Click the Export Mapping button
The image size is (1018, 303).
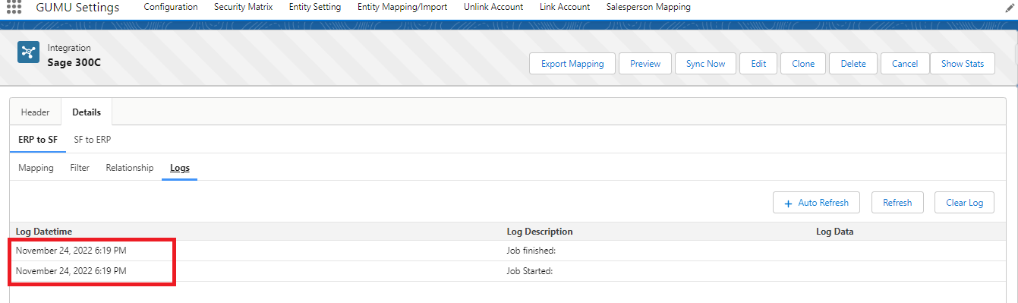coord(572,64)
